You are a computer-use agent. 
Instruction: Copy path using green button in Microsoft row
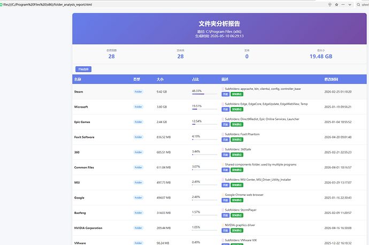237,109
